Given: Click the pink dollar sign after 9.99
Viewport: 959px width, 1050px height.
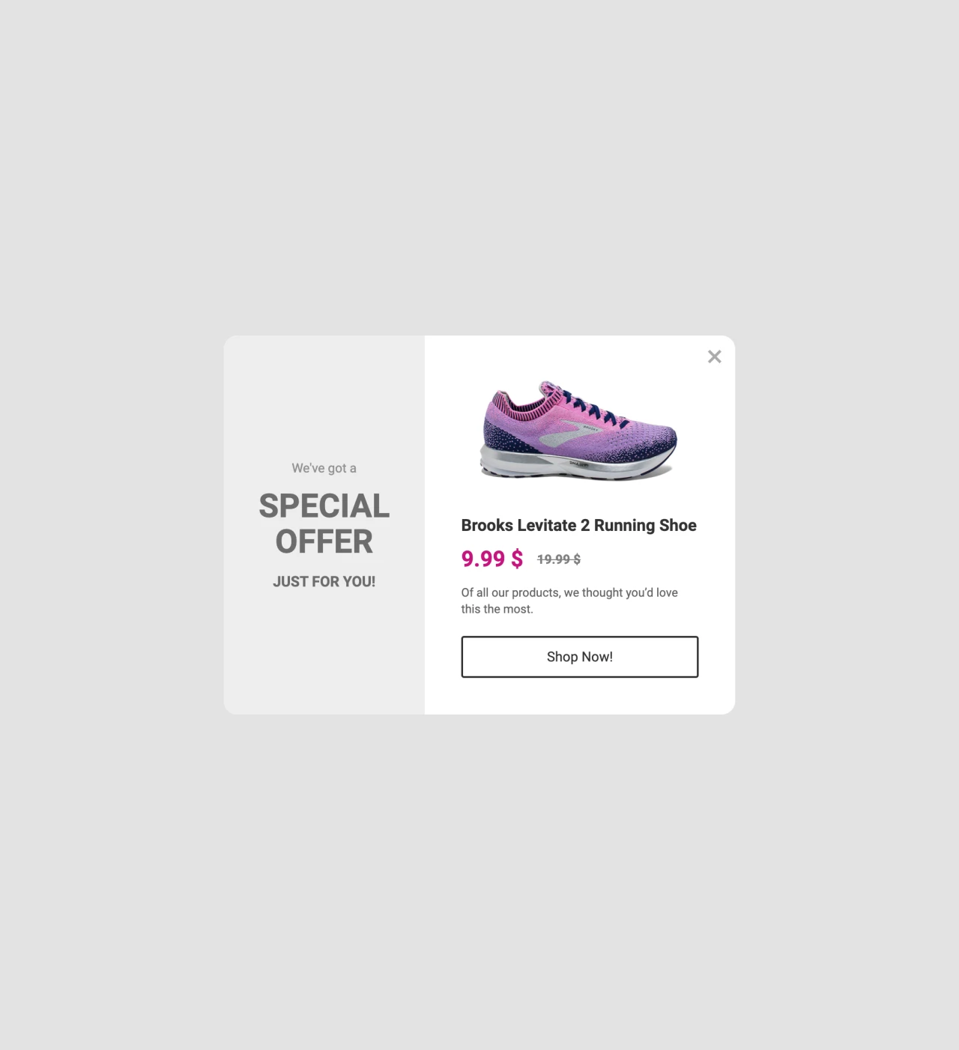Looking at the screenshot, I should tap(517, 559).
